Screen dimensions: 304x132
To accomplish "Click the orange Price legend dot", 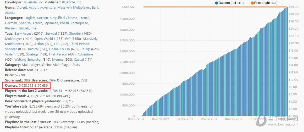I will [252, 3].
